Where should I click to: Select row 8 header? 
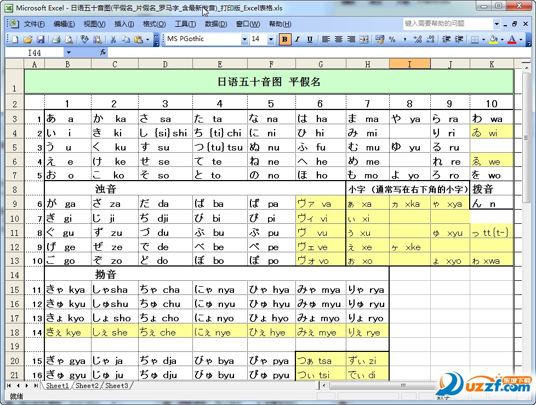tap(14, 189)
